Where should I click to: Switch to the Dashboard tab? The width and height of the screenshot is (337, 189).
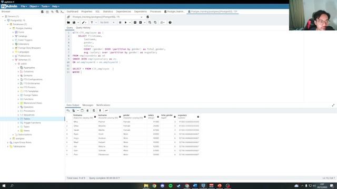point(73,12)
